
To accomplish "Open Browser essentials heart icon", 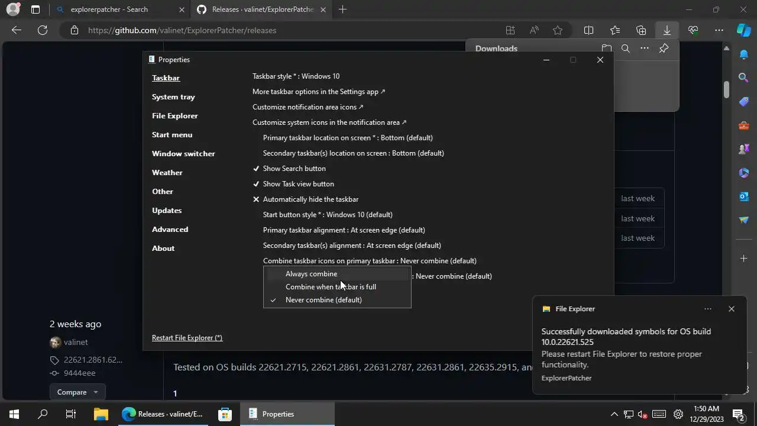I will pos(693,30).
